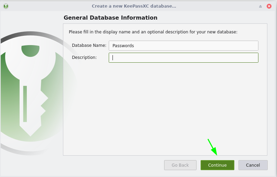Cancel the database creation wizard
277x177 pixels.
point(253,165)
